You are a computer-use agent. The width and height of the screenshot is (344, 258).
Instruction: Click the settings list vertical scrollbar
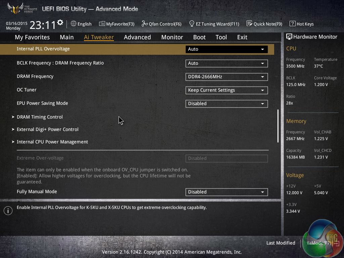(x=278, y=126)
